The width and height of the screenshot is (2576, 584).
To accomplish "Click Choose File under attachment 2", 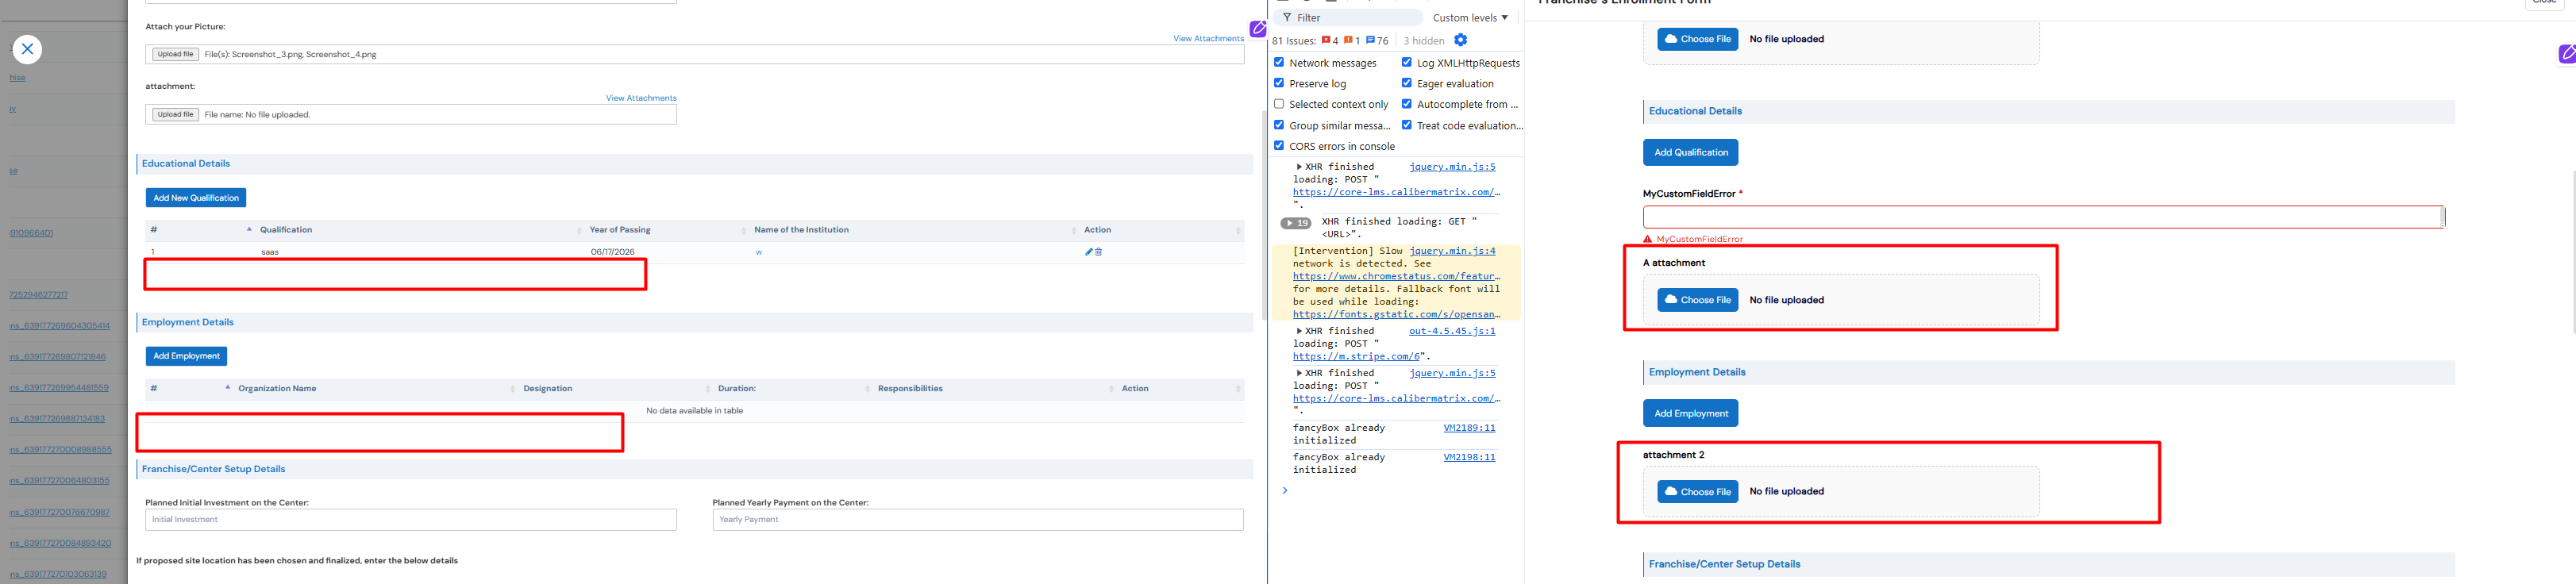I will (1697, 491).
